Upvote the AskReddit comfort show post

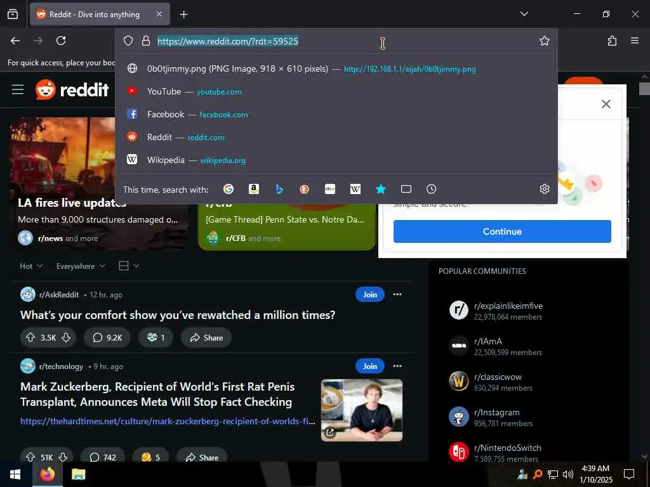point(30,337)
